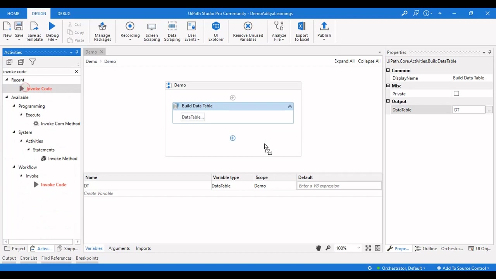The width and height of the screenshot is (496, 279).
Task: Click the feedback icon in title bar
Action: pyautogui.click(x=416, y=13)
